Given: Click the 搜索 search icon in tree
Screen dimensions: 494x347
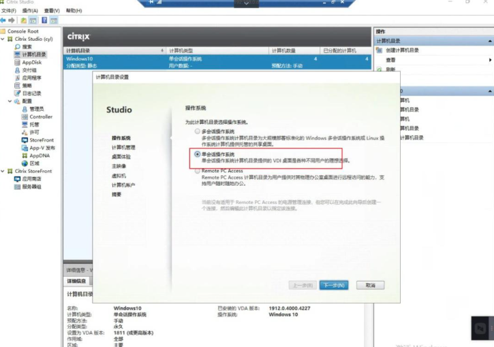Looking at the screenshot, I should click(x=18, y=47).
